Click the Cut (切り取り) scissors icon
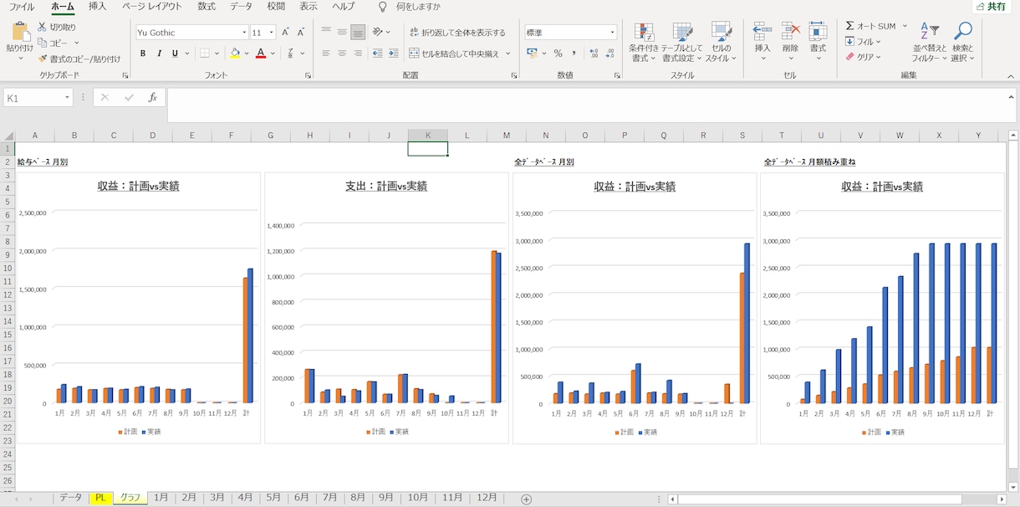 [42, 28]
